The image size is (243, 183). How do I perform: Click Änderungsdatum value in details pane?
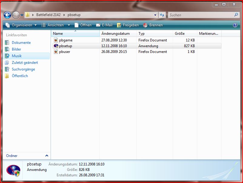pos(92,164)
